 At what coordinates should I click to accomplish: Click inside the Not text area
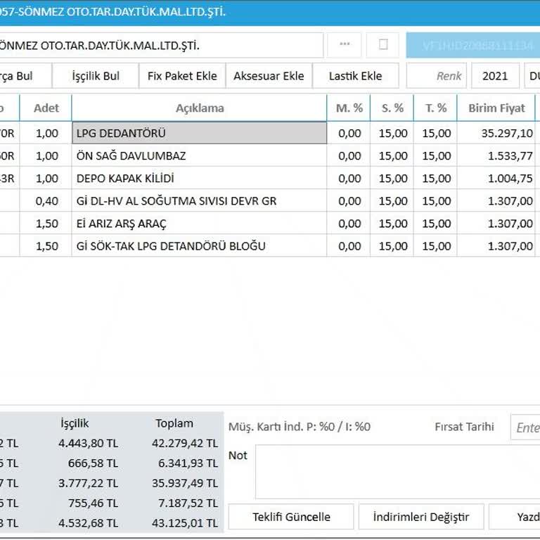tap(397, 471)
